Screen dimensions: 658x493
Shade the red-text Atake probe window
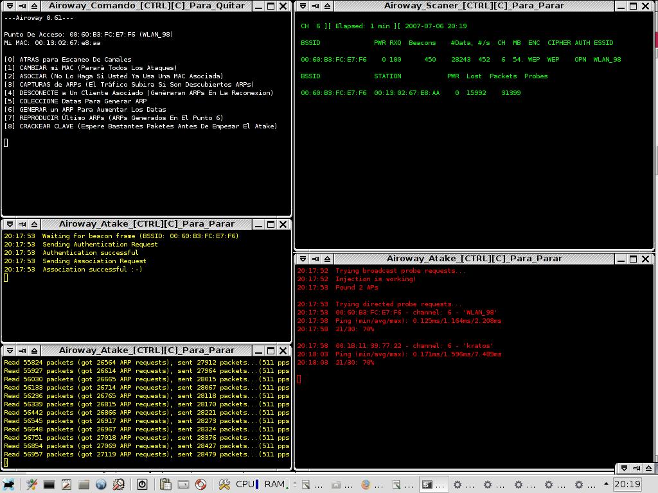point(327,259)
